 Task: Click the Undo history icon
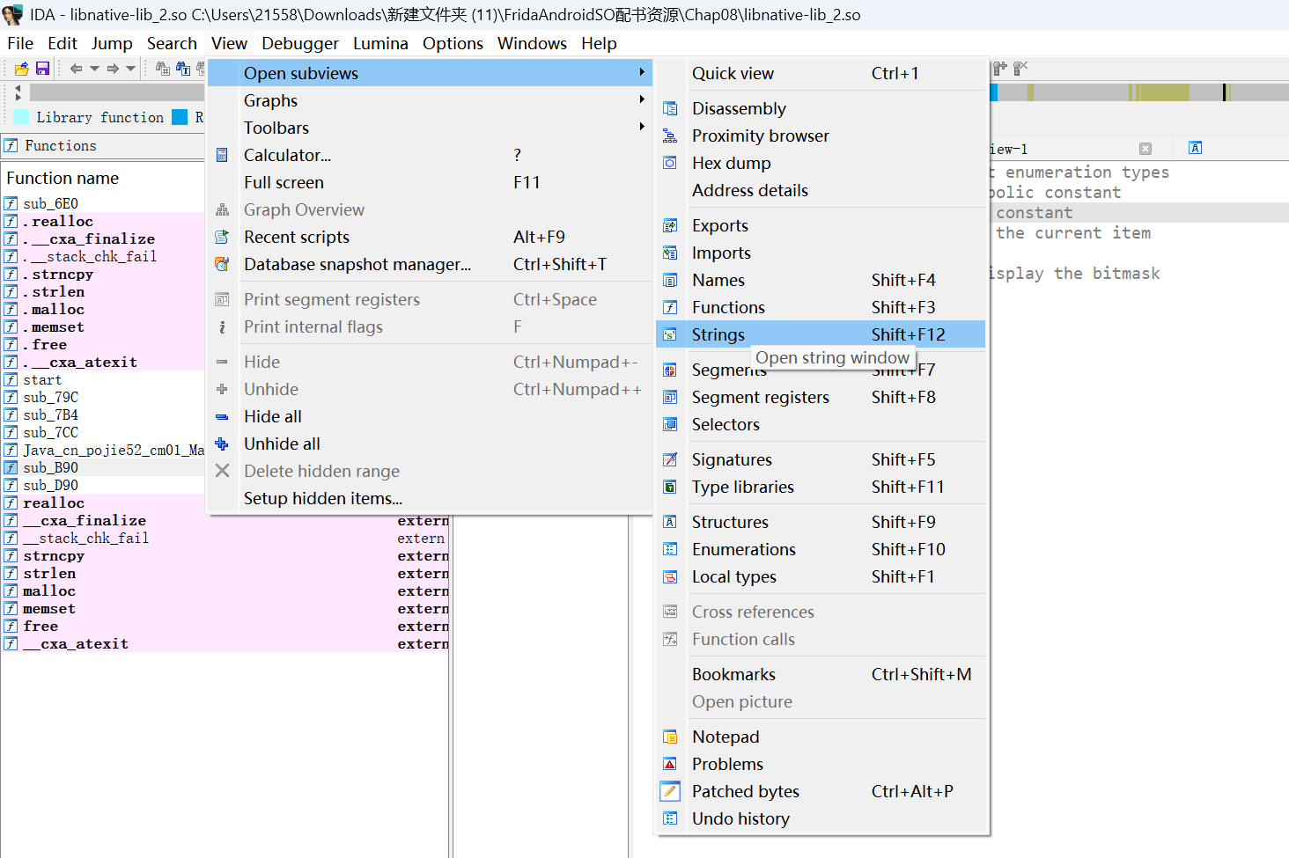coord(670,818)
